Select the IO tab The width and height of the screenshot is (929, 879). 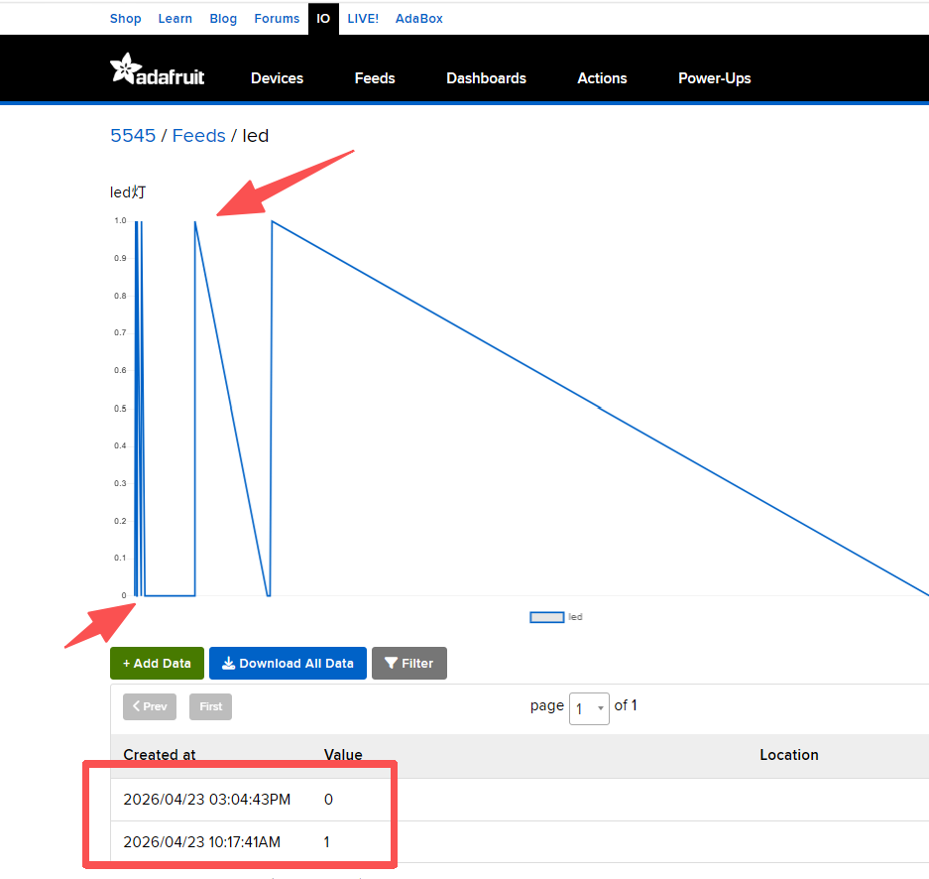323,19
